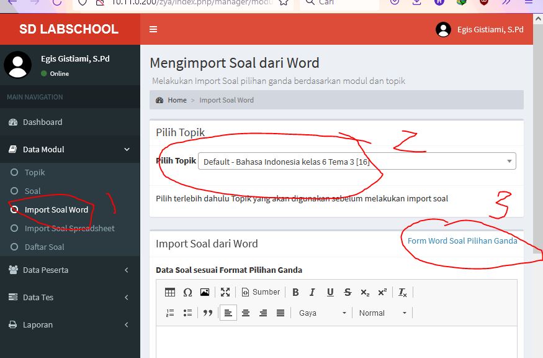Insert special character with omega icon
The image size is (543, 358).
(x=187, y=292)
